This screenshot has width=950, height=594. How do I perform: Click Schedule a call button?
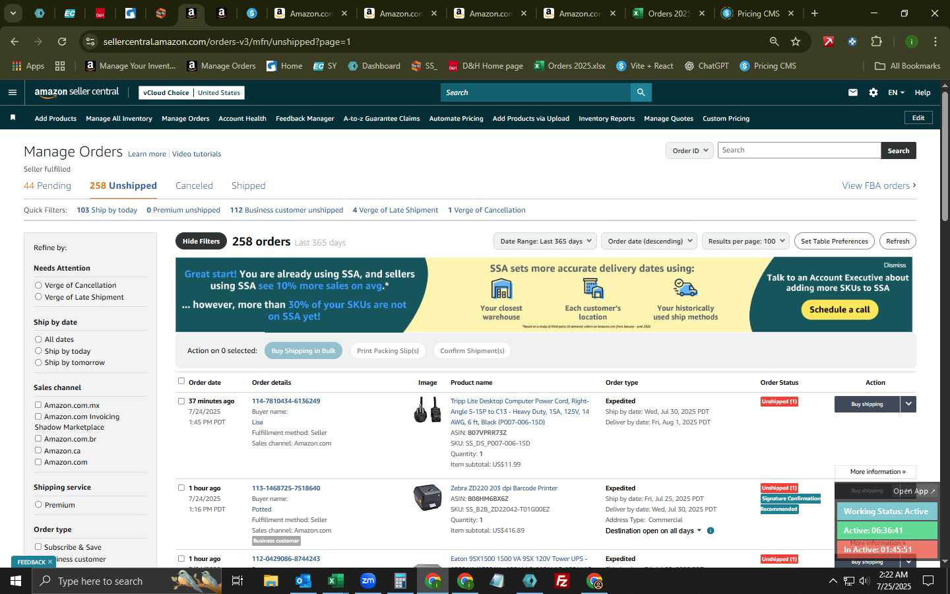[839, 310]
